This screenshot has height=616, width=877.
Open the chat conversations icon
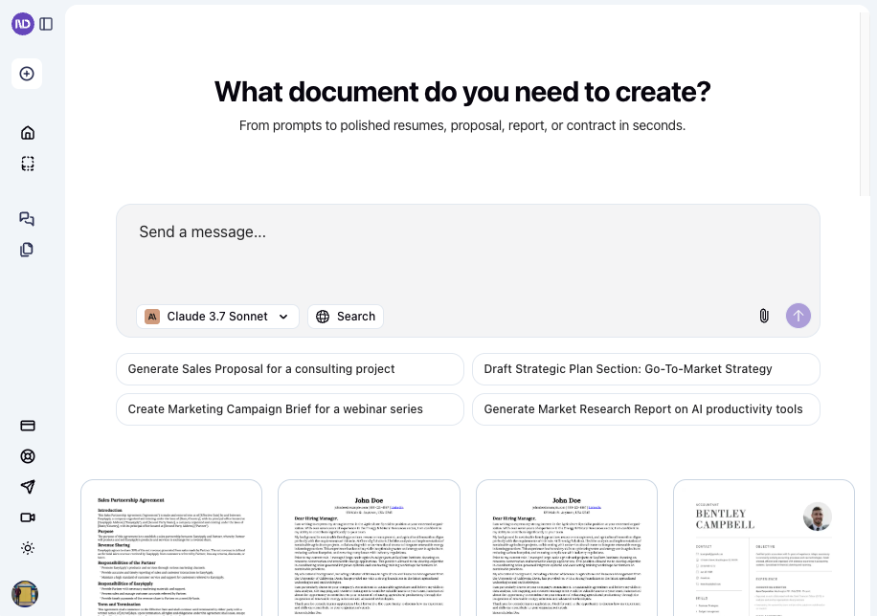tap(27, 219)
